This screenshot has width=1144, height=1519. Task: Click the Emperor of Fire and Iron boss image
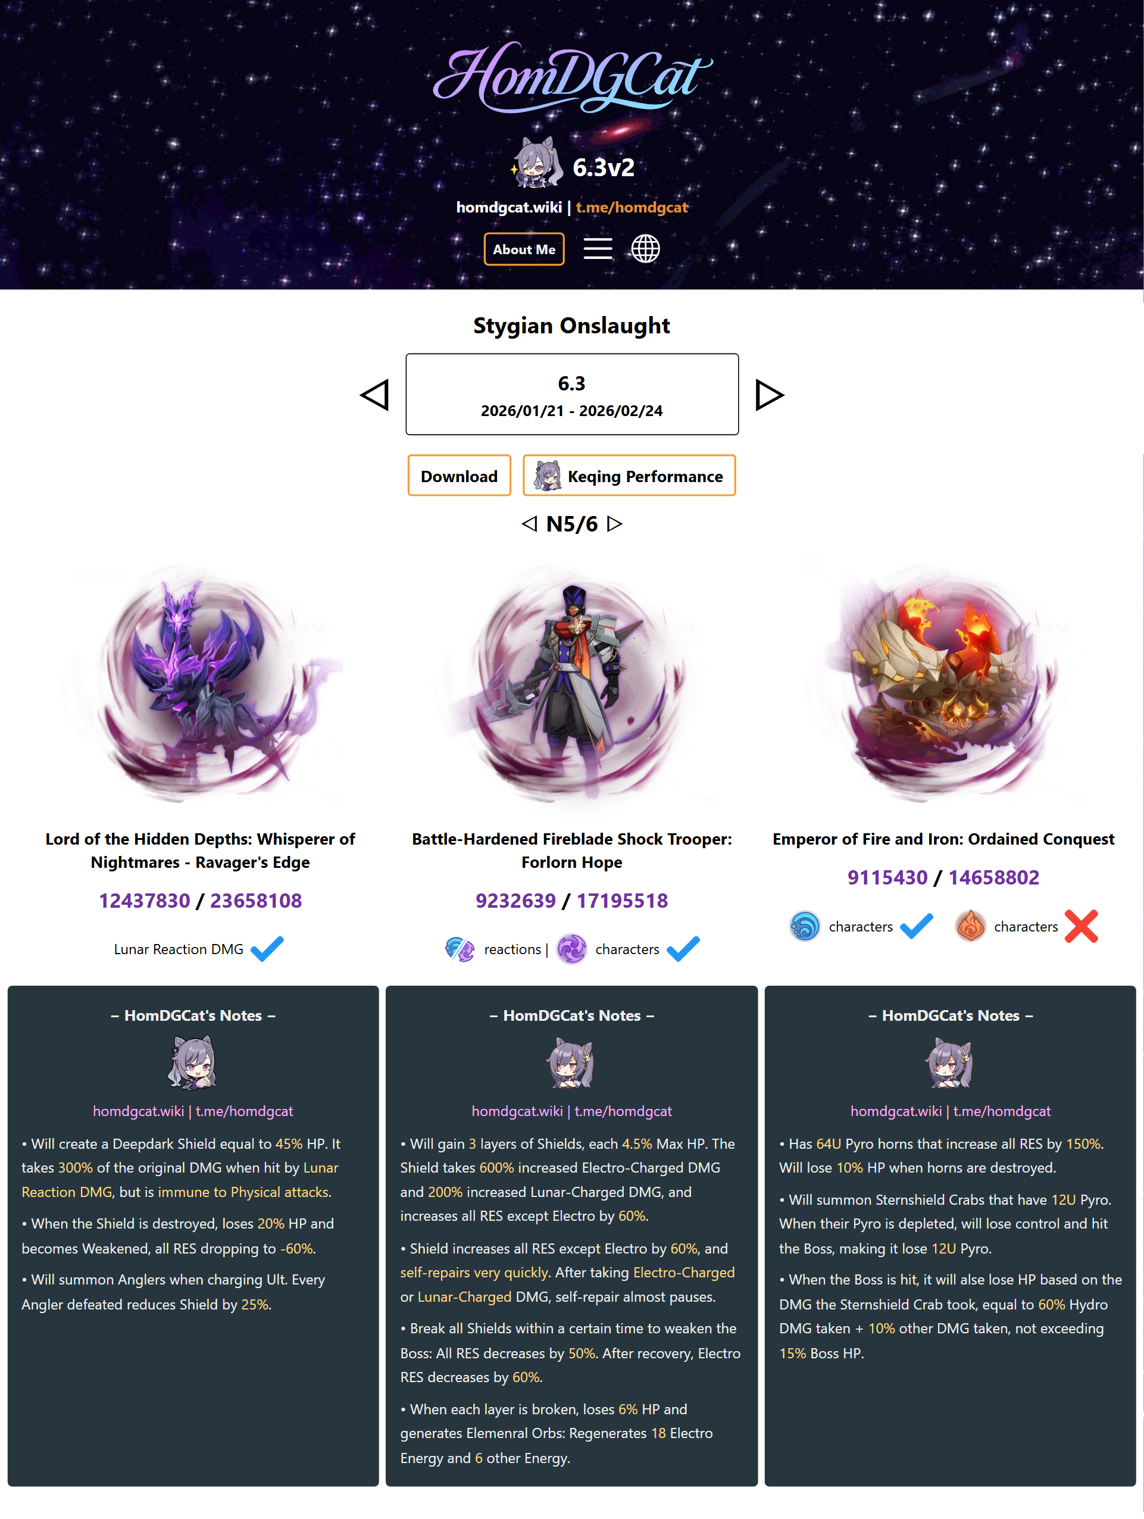pyautogui.click(x=943, y=683)
